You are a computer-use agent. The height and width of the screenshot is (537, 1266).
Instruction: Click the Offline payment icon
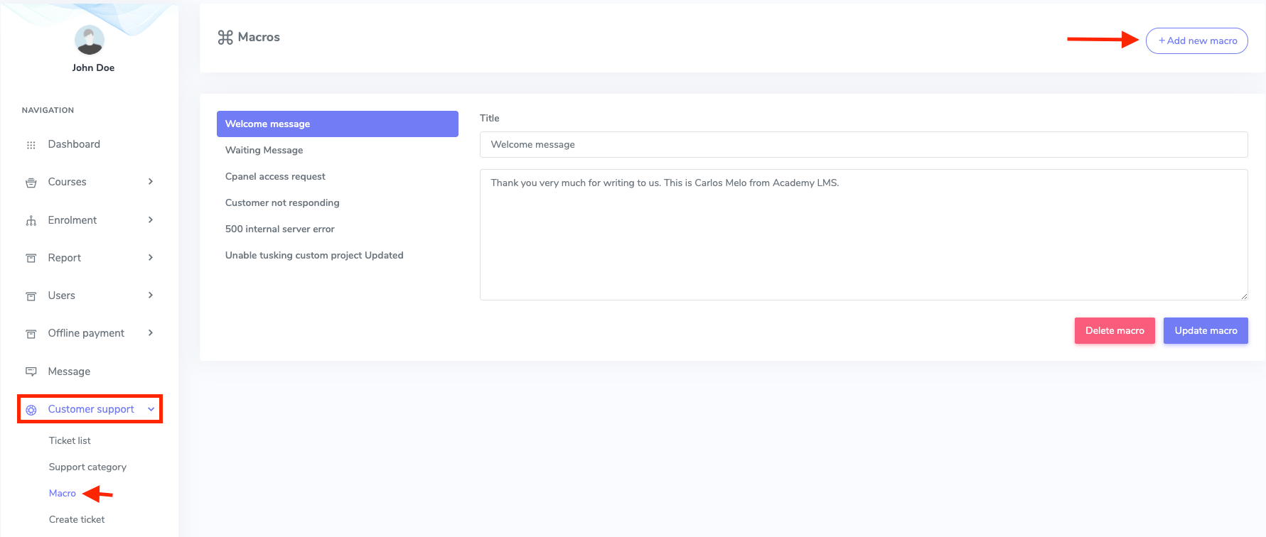(x=31, y=334)
